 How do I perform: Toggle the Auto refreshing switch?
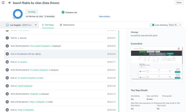[x=152, y=25]
